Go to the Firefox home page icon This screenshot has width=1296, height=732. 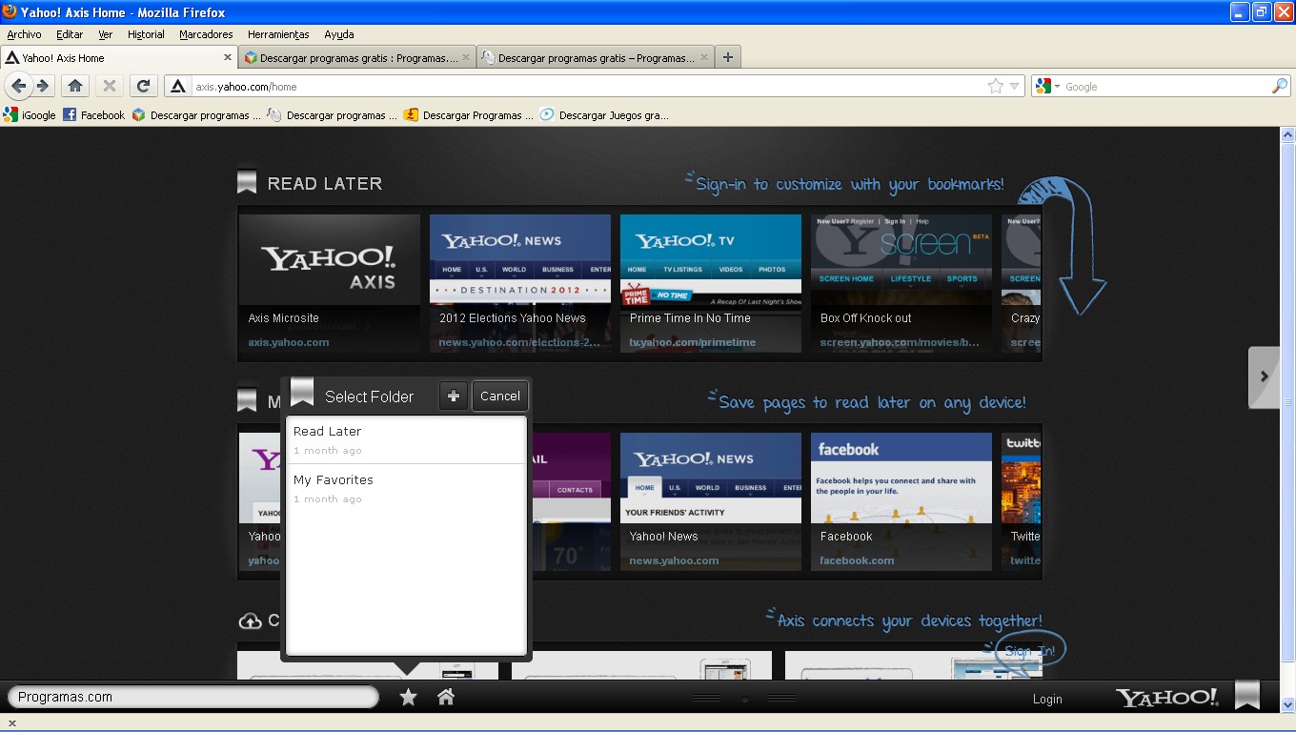point(75,86)
